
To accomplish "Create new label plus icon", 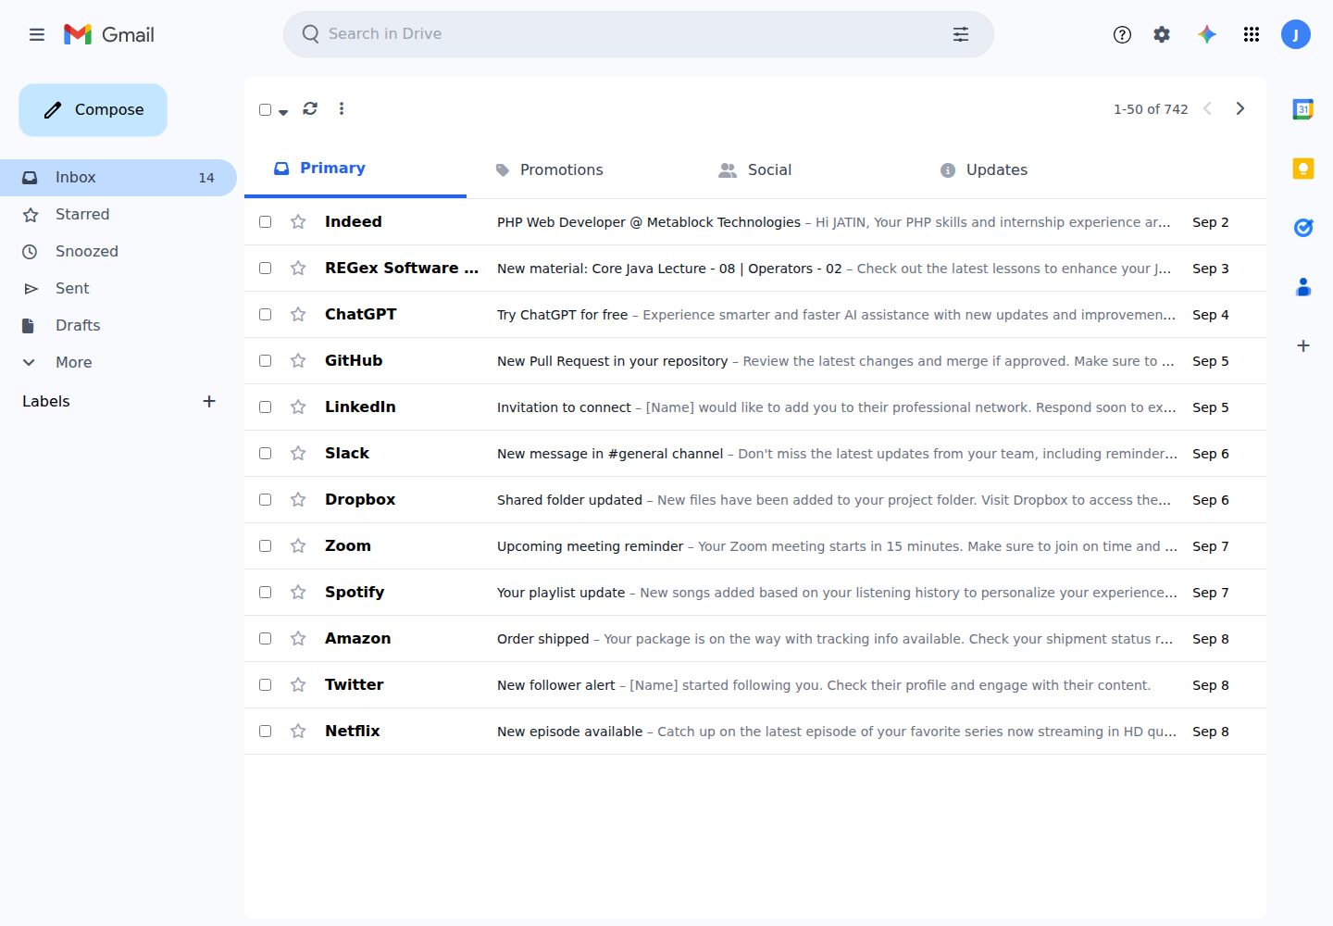I will [209, 401].
